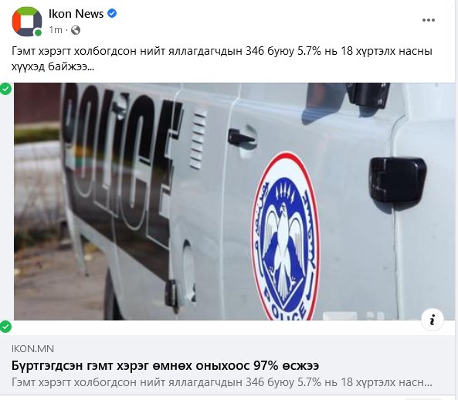Open the link info 'i' button
This screenshot has width=458, height=400.
click(433, 320)
